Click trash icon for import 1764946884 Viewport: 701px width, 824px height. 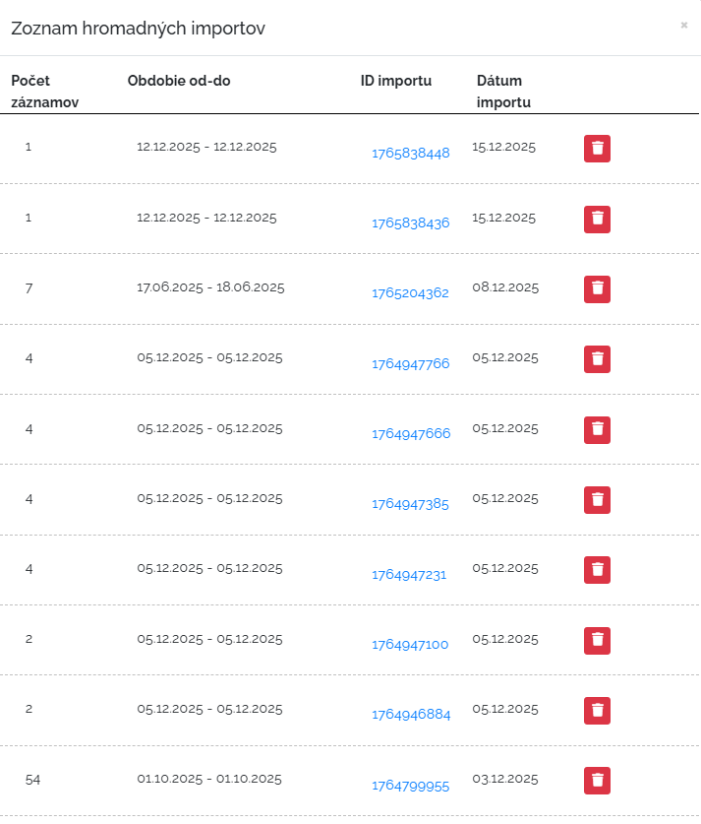coord(597,710)
